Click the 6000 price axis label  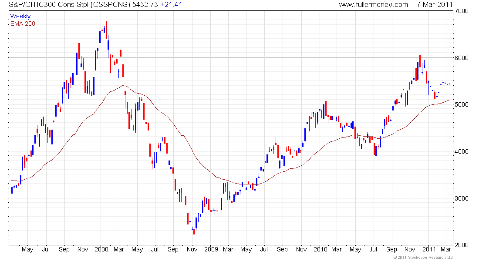pyautogui.click(x=462, y=58)
